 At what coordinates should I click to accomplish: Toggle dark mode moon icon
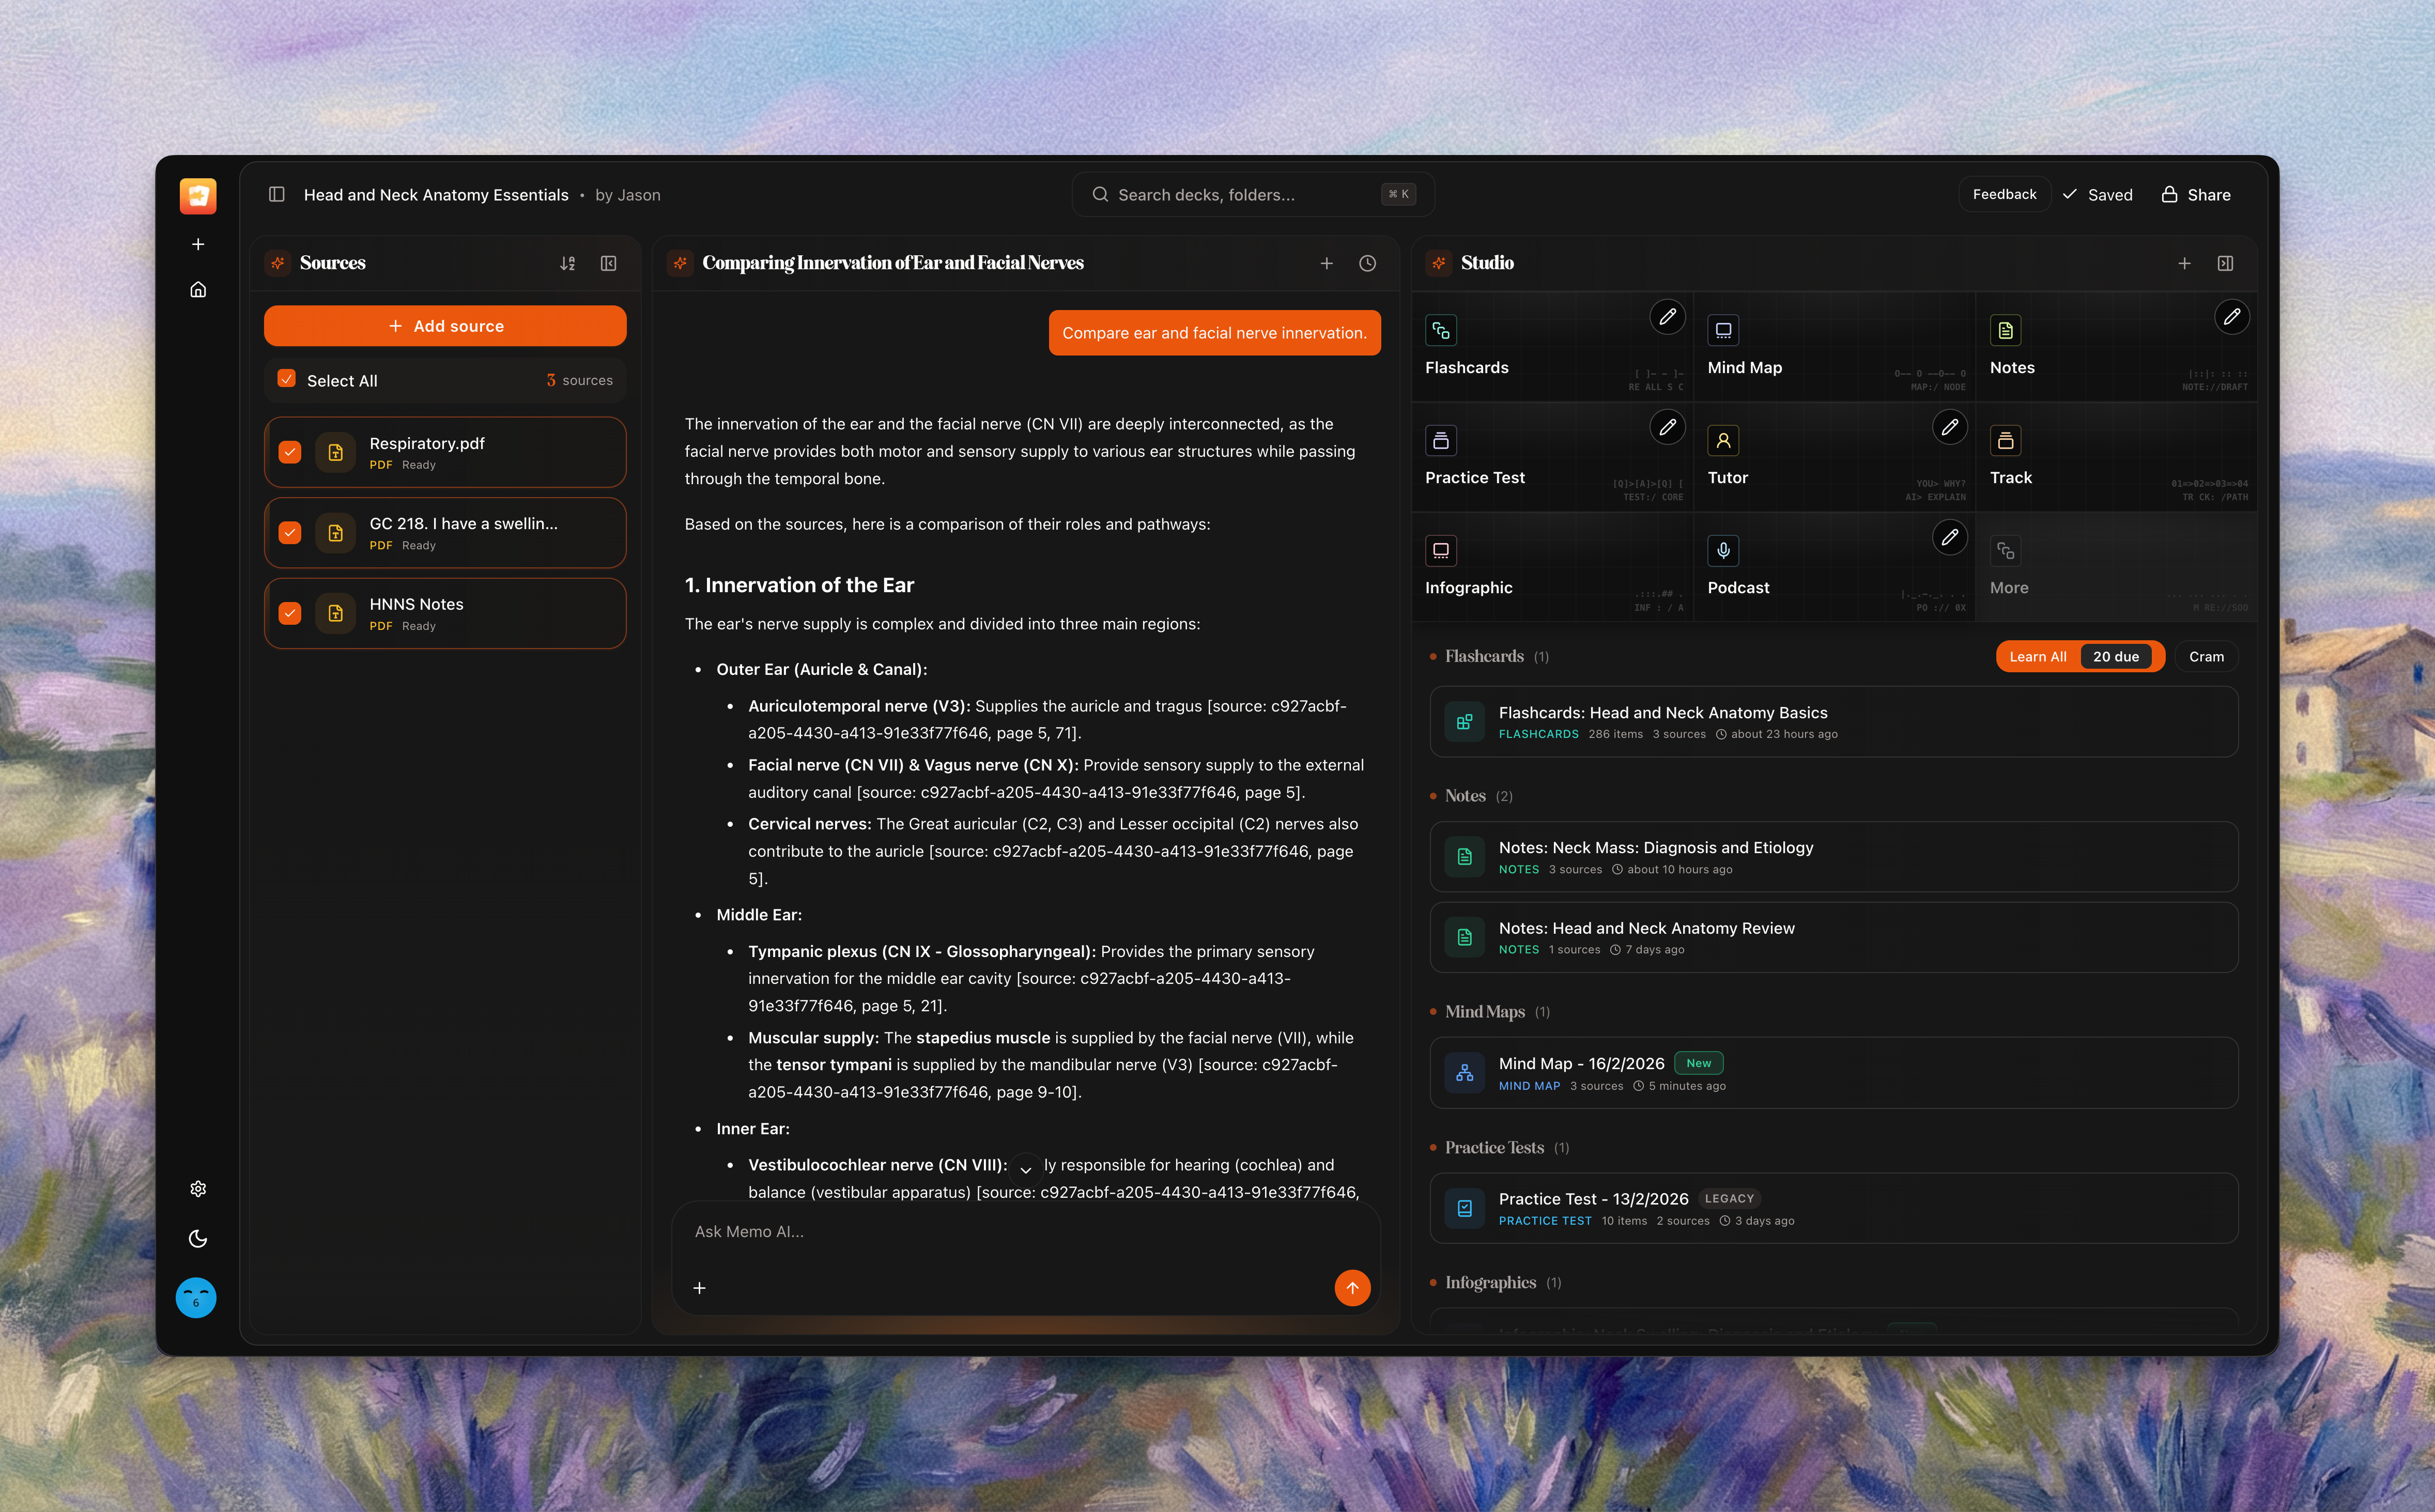click(198, 1238)
